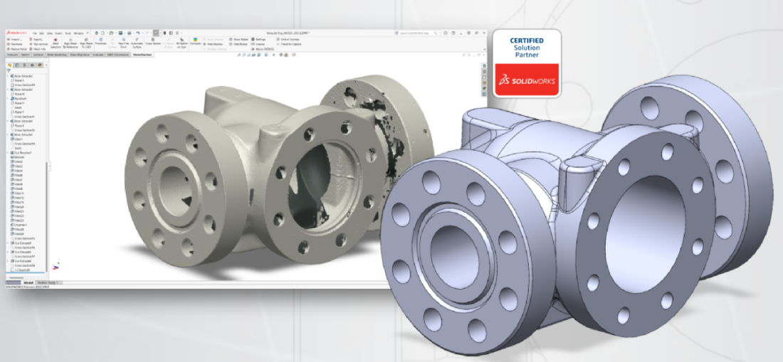Viewport: 783px width, 362px height.
Task: Click the Show Bodies command
Action: pyautogui.click(x=238, y=39)
